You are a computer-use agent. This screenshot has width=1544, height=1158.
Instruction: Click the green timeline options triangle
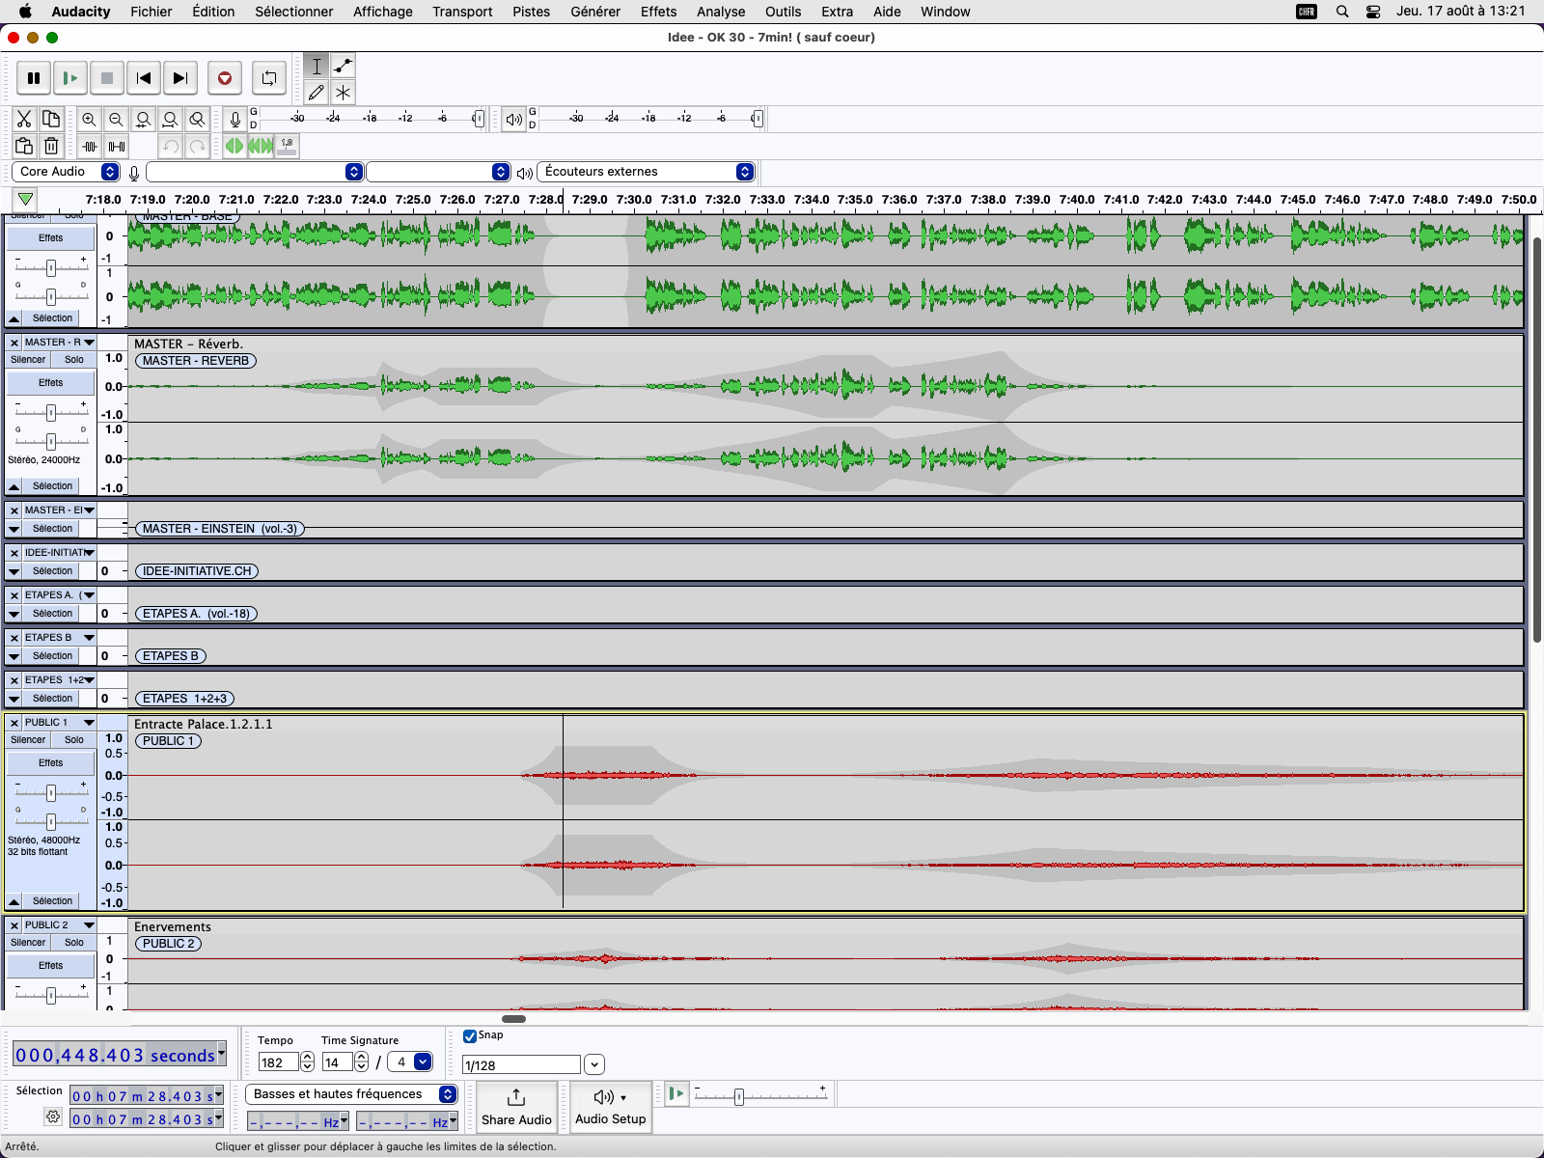[x=25, y=200]
